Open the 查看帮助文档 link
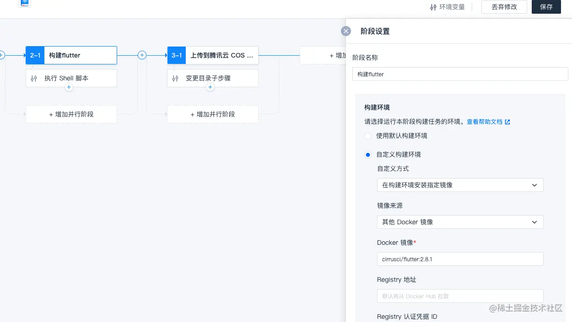The width and height of the screenshot is (572, 322). [x=488, y=122]
